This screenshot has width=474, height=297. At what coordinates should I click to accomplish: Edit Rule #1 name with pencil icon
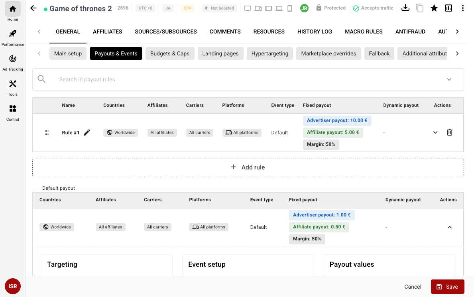point(87,133)
